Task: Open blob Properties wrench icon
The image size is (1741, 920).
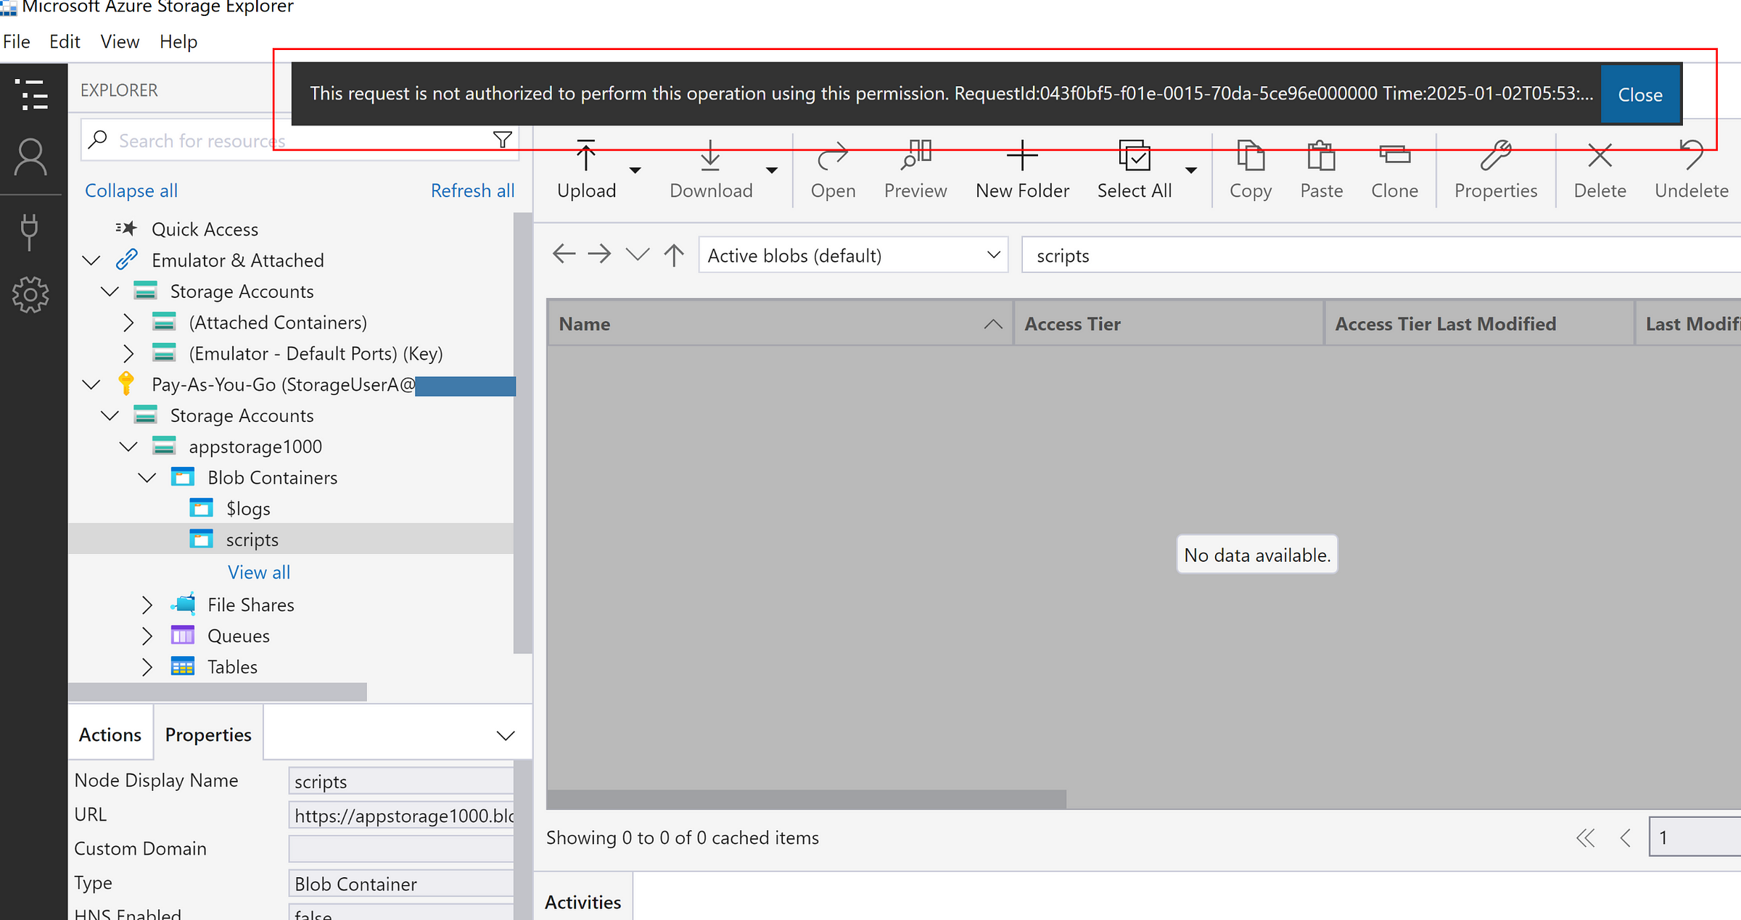Action: [x=1496, y=156]
